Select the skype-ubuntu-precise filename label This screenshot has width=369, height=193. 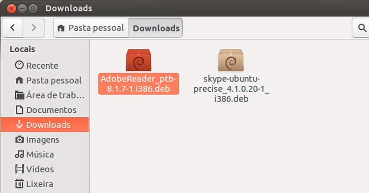[x=231, y=89]
